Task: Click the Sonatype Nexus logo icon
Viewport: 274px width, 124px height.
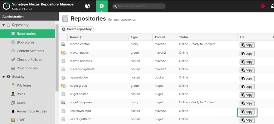Action: click(x=6, y=6)
